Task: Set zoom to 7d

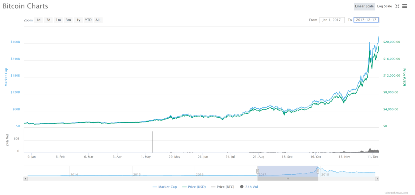Action: point(48,20)
